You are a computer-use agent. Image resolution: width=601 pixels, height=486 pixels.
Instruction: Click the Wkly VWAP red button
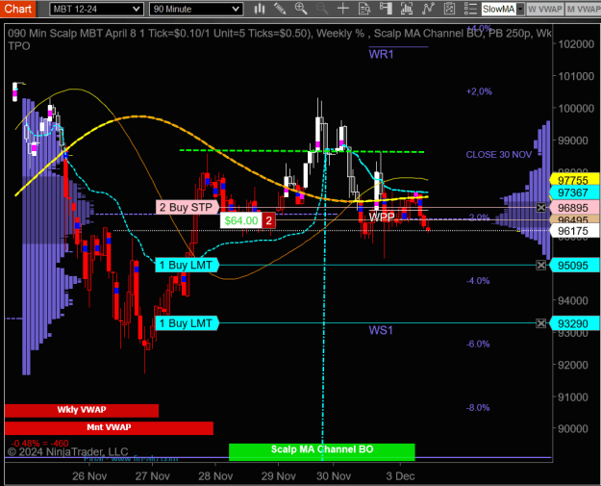click(x=82, y=410)
